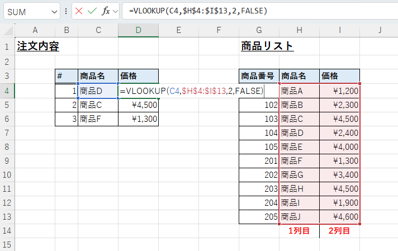Select the 商品A cell in the product list

pyautogui.click(x=299, y=90)
